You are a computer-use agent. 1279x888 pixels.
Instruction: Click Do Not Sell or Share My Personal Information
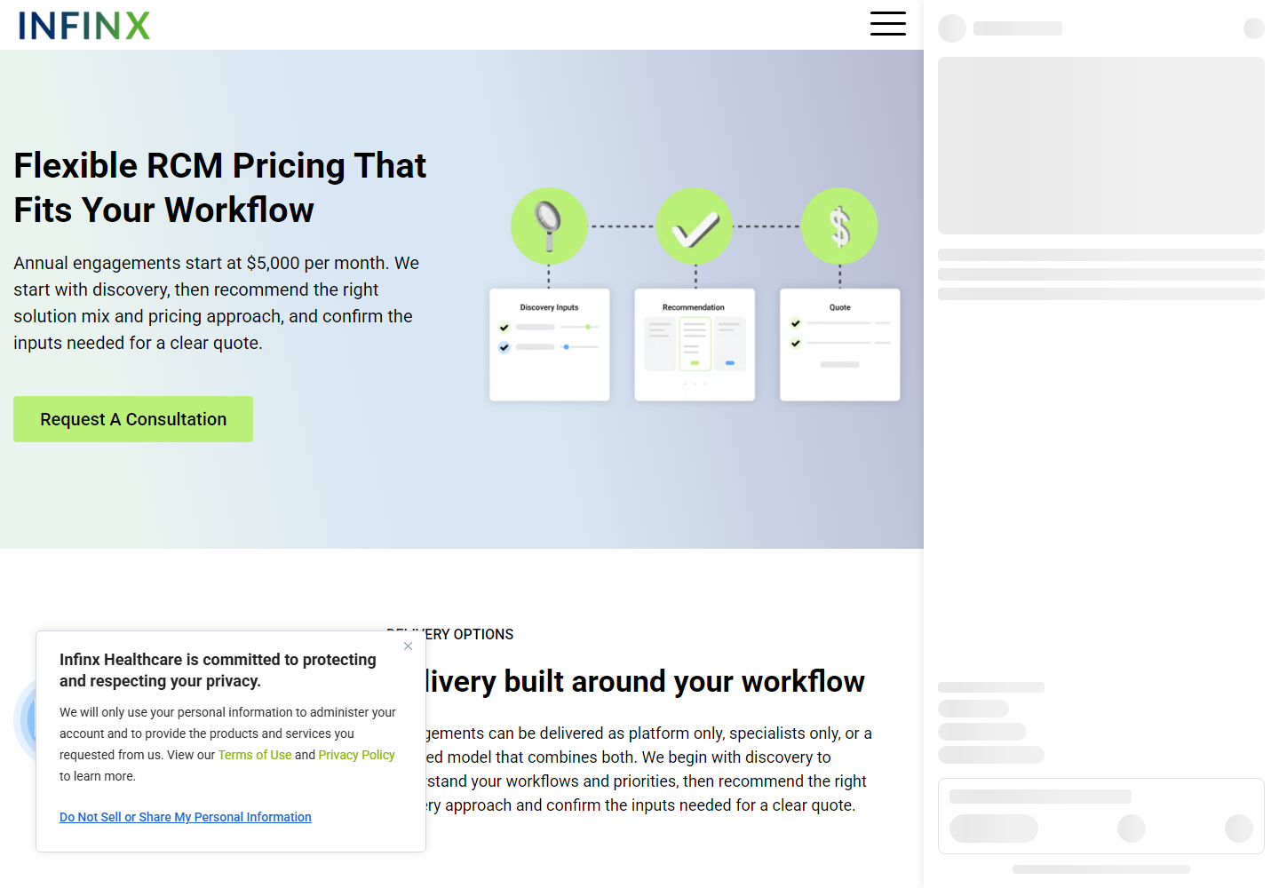186,817
